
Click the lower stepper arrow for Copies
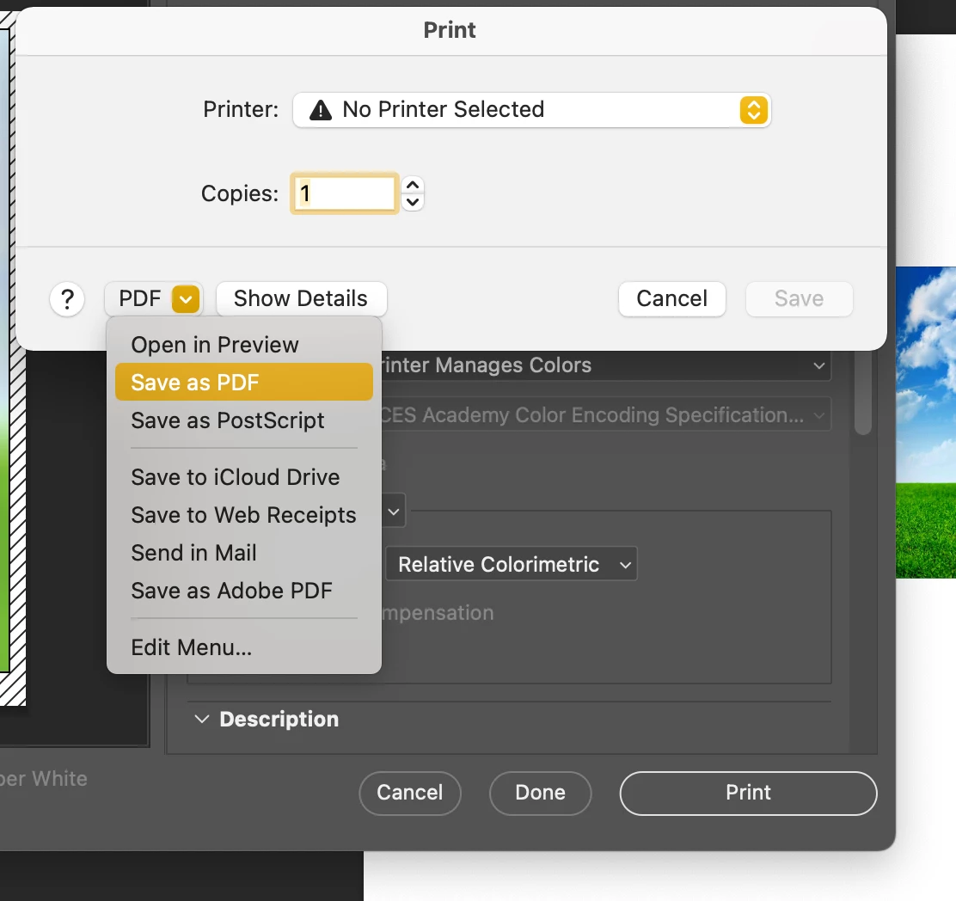point(412,201)
